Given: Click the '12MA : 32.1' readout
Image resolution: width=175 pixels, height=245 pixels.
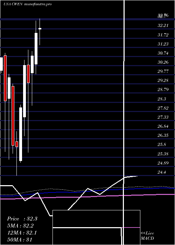Looking at the screenshot, I should [22, 233].
